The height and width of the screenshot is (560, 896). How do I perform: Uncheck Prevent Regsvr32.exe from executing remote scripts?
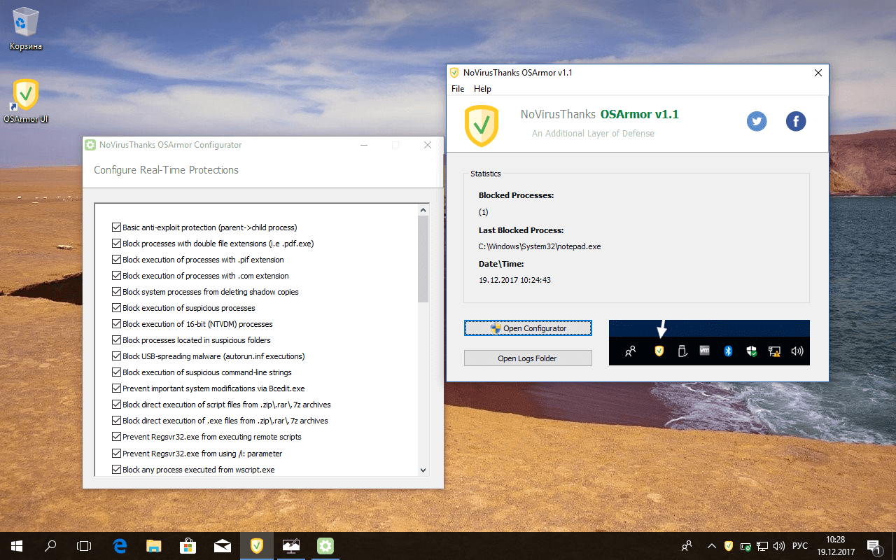117,437
